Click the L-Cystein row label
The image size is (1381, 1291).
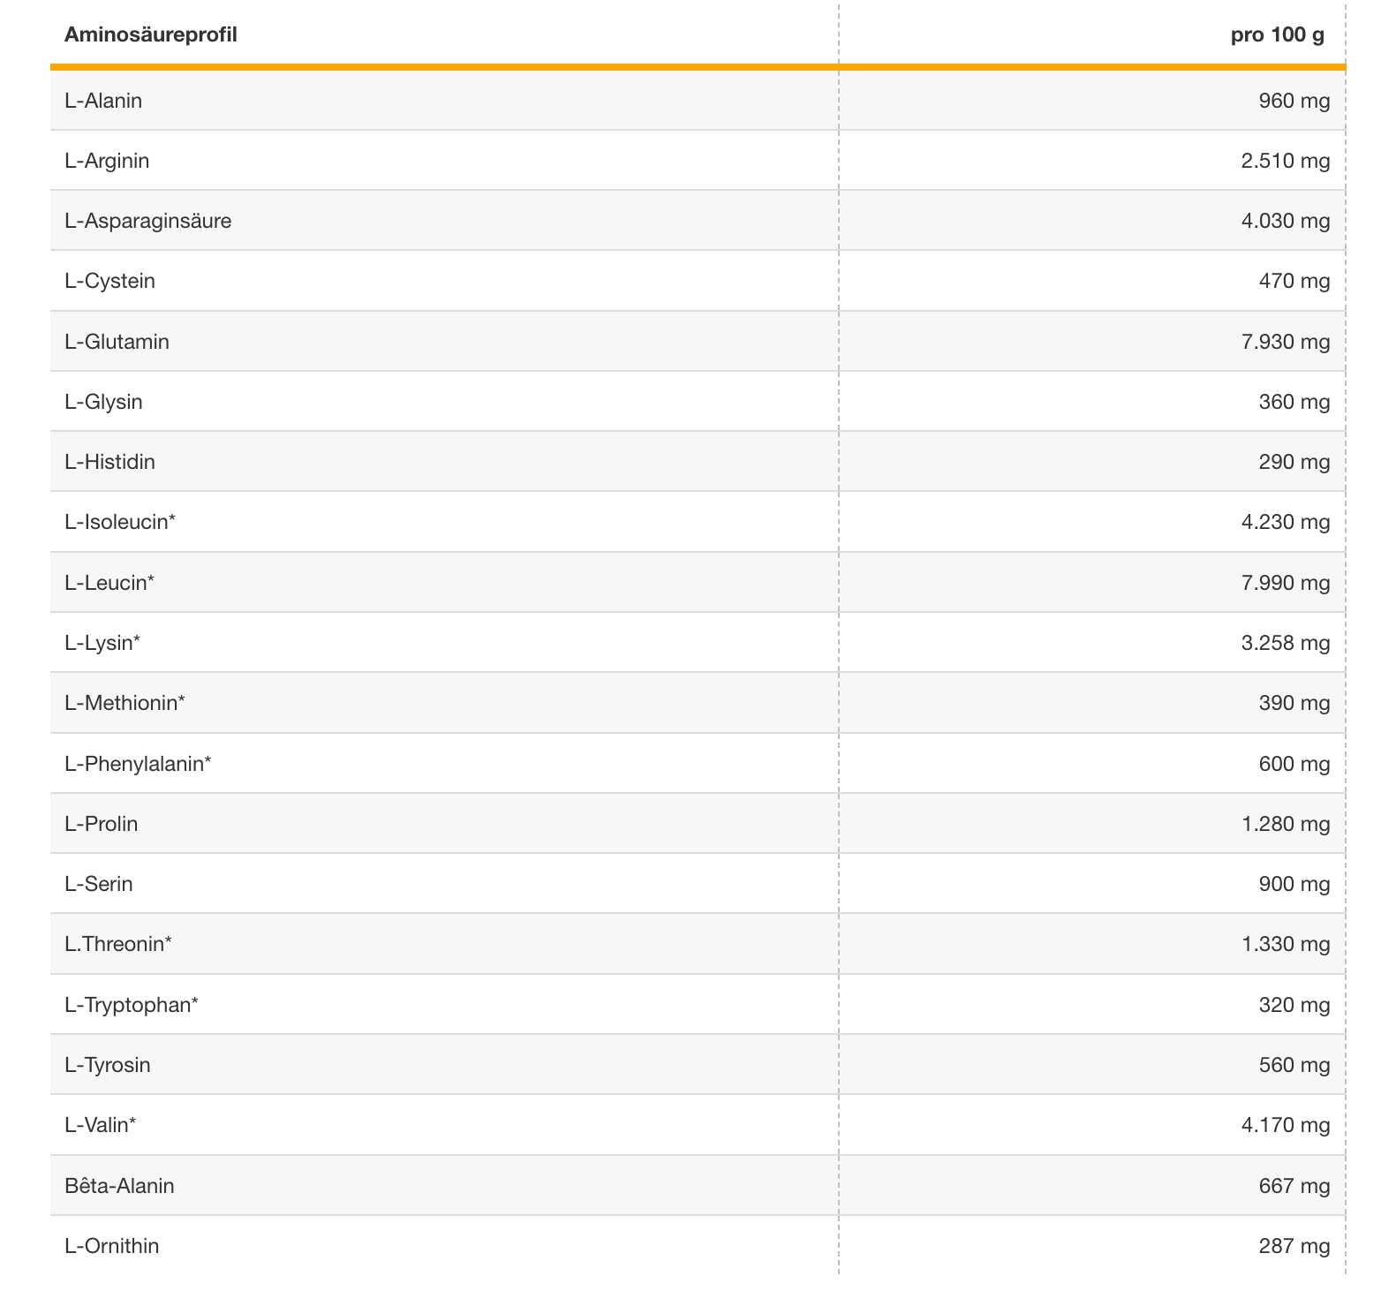(x=109, y=281)
